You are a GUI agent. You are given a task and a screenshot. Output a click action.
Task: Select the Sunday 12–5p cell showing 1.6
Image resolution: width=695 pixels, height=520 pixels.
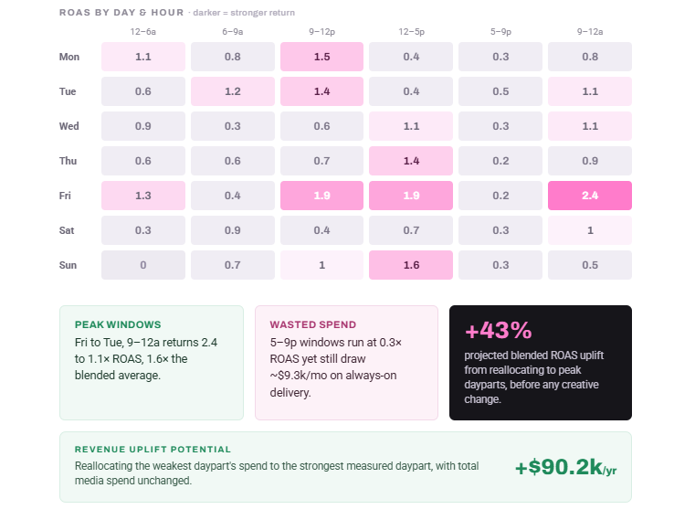pos(411,265)
